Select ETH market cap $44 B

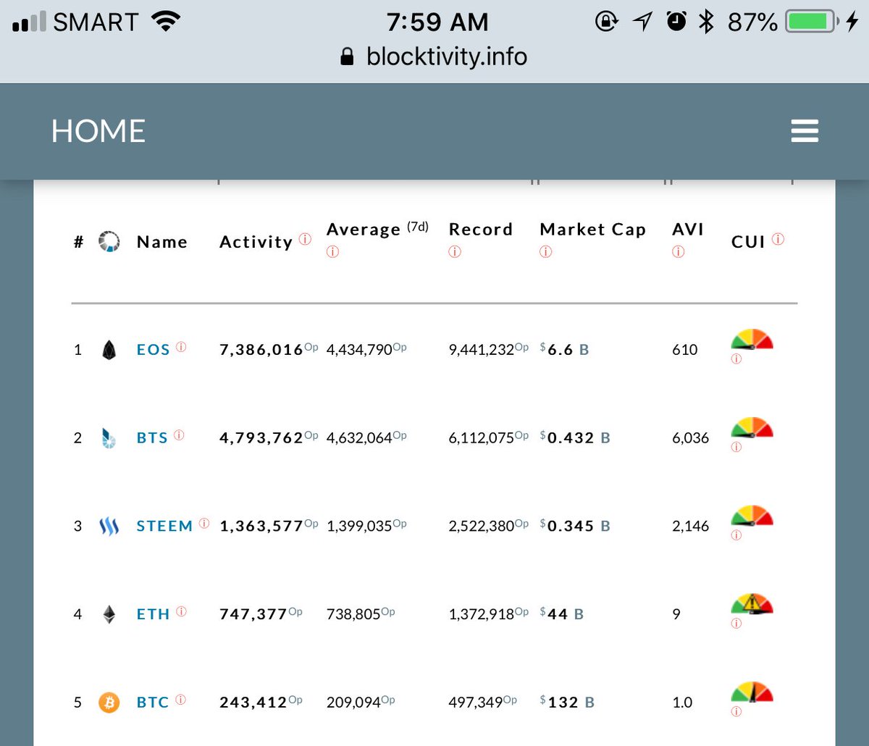pyautogui.click(x=562, y=614)
